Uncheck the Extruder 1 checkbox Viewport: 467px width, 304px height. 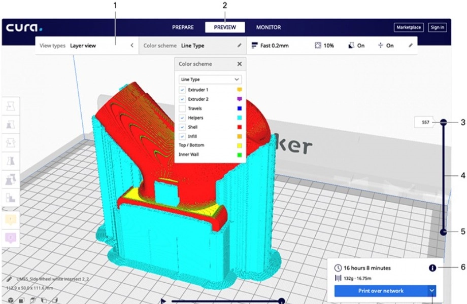[x=182, y=90]
